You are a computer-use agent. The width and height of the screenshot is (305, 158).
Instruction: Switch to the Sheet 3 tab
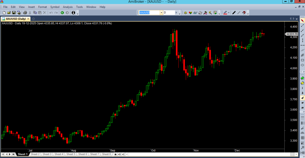tap(46, 154)
